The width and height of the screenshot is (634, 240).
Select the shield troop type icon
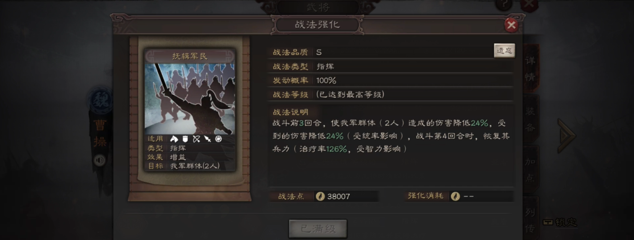click(185, 139)
